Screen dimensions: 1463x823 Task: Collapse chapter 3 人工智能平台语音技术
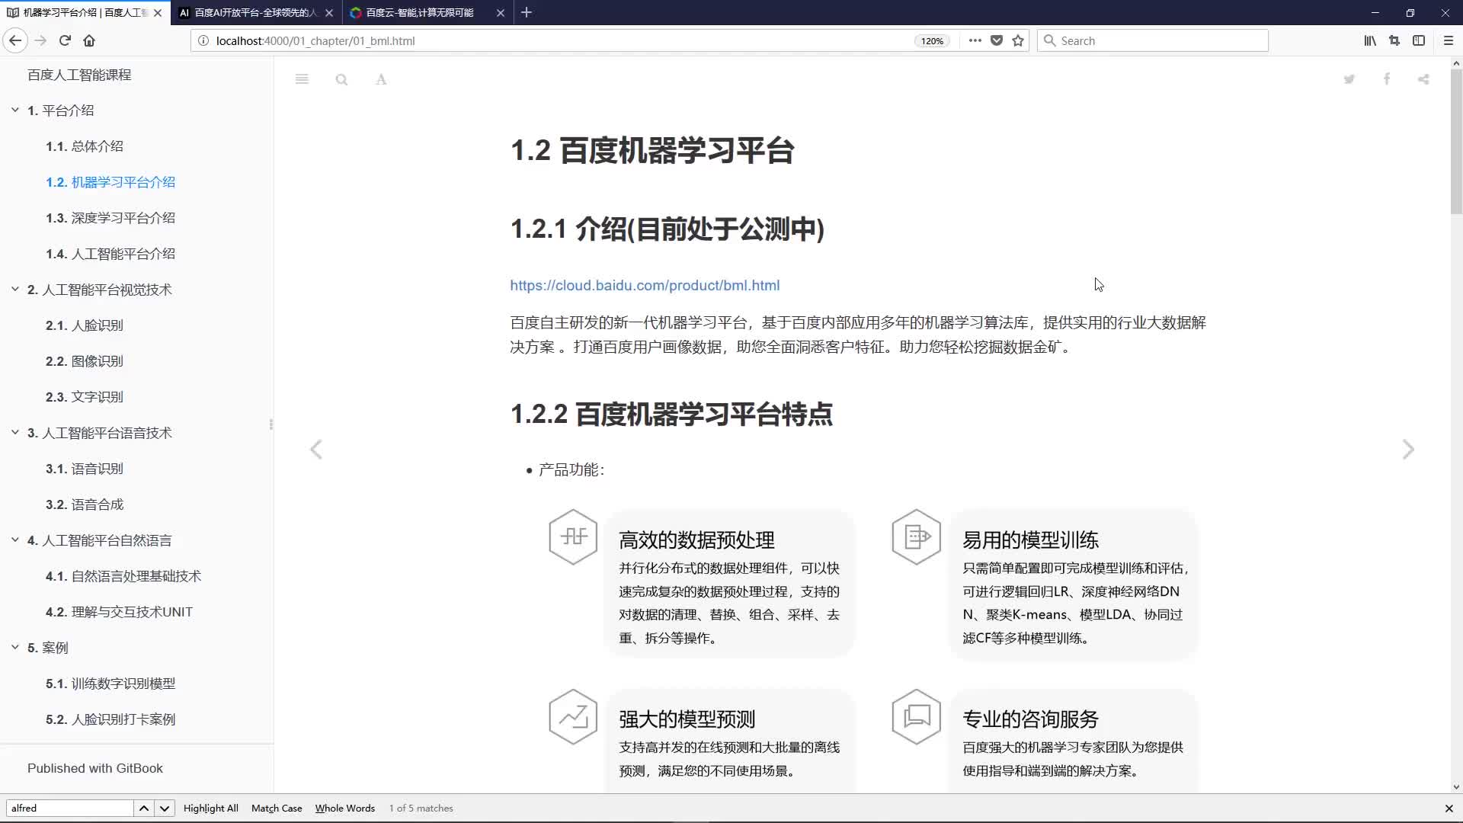[15, 433]
